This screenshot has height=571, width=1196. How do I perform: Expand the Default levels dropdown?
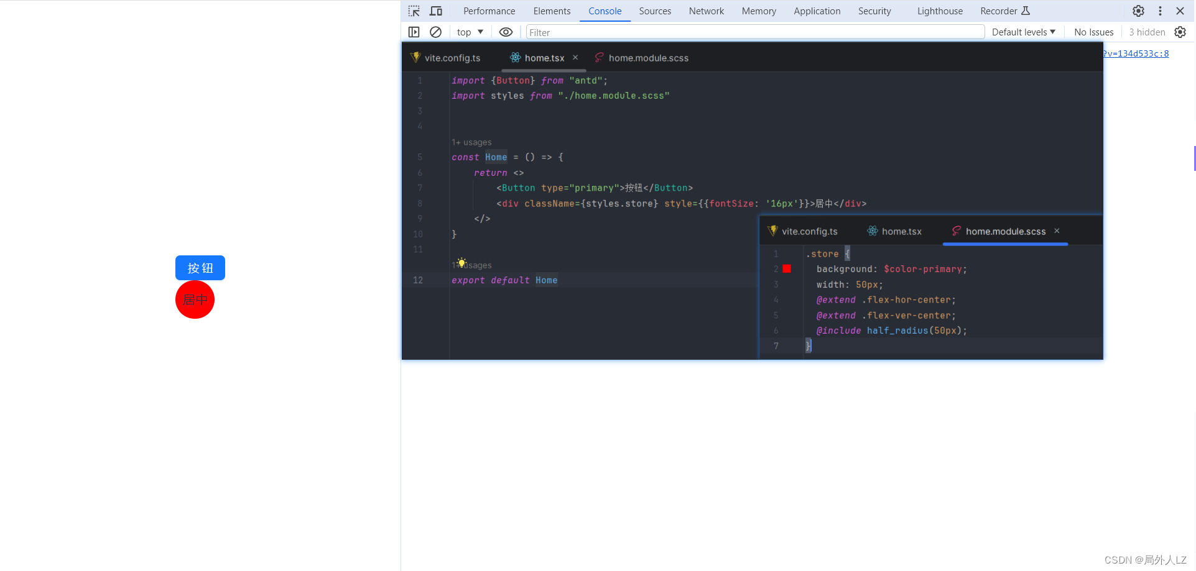1024,32
